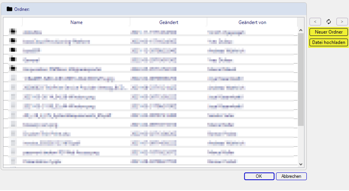Select the fourth folder icon in the list

pos(13,59)
